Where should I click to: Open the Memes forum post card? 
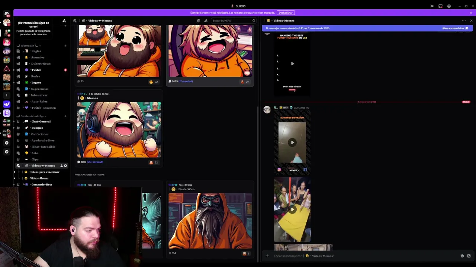coord(119,128)
